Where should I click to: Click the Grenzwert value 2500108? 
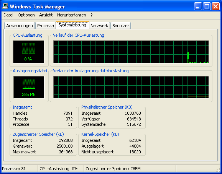[x=64, y=146]
